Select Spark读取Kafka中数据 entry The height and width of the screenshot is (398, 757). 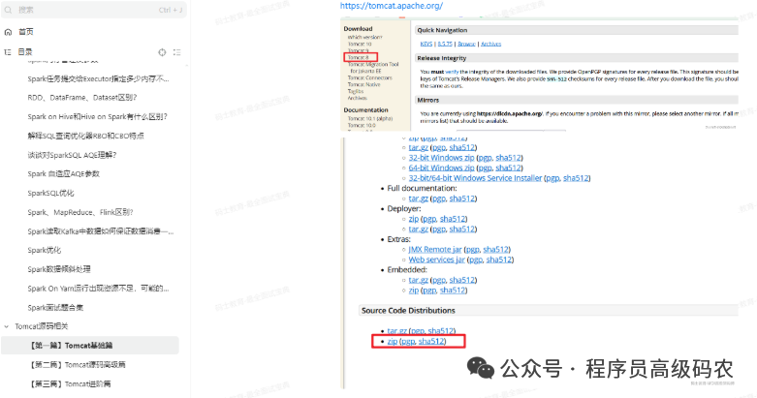[x=101, y=231]
